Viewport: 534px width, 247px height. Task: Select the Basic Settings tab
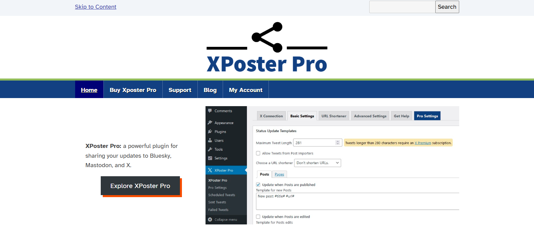302,116
